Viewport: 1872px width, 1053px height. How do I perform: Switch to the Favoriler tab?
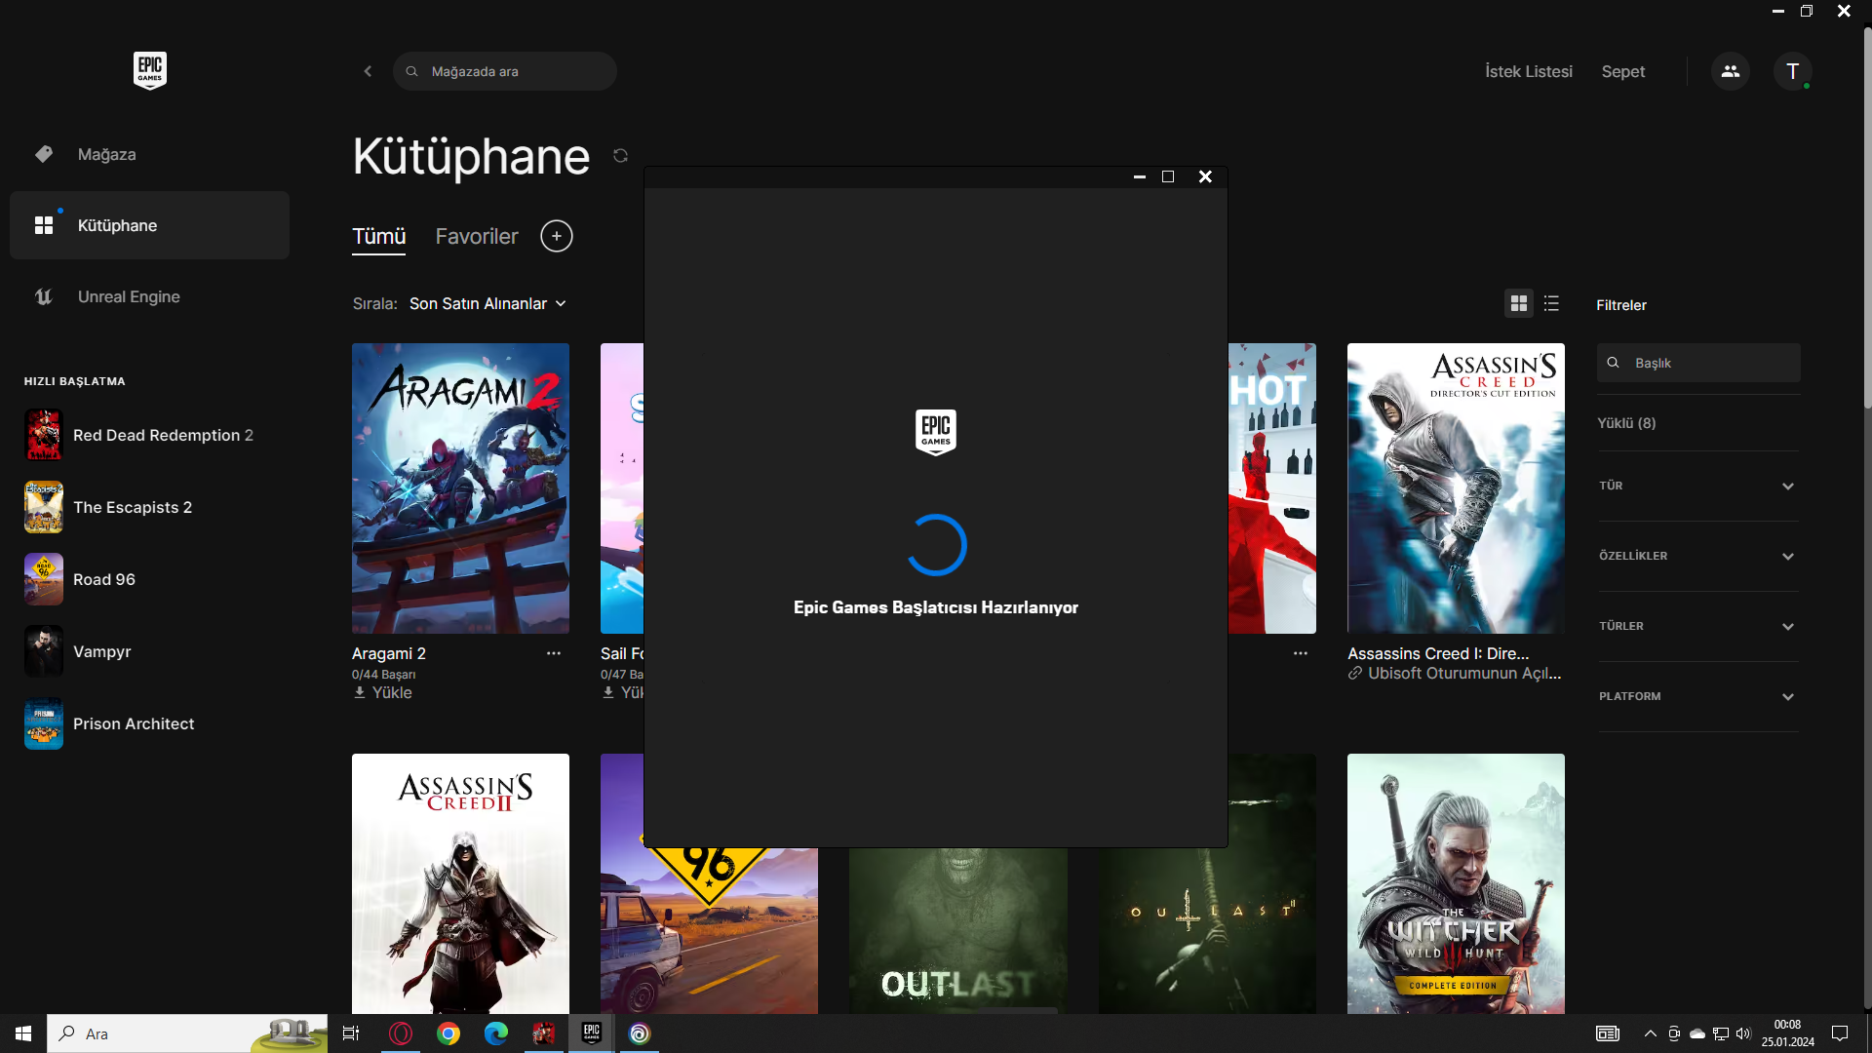[x=477, y=236]
